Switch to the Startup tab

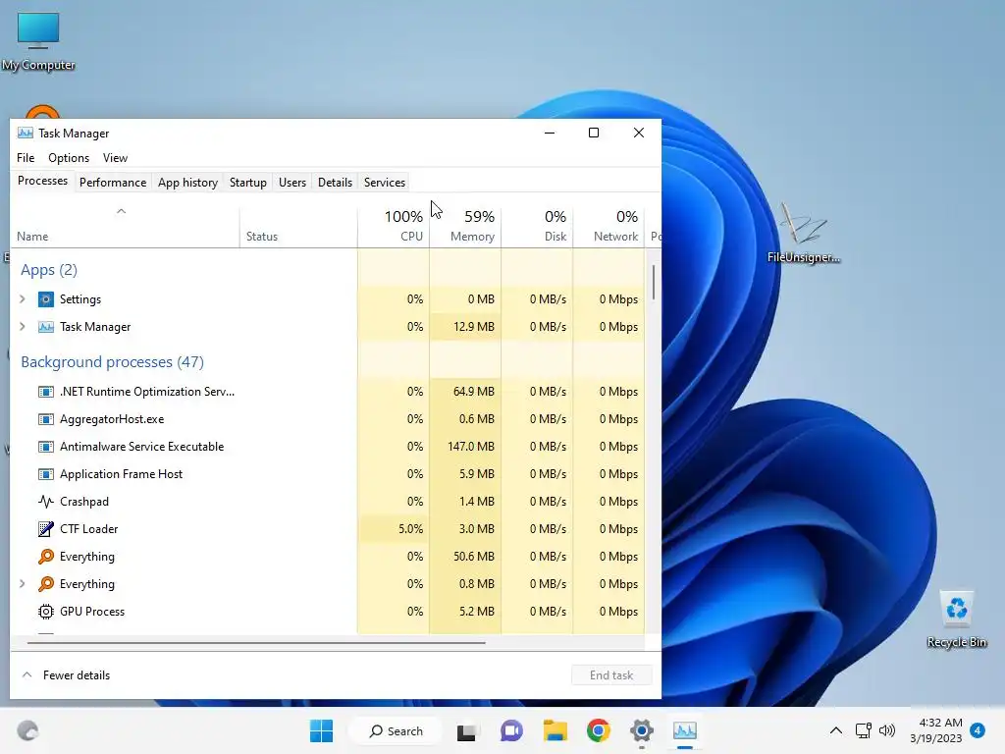tap(248, 183)
